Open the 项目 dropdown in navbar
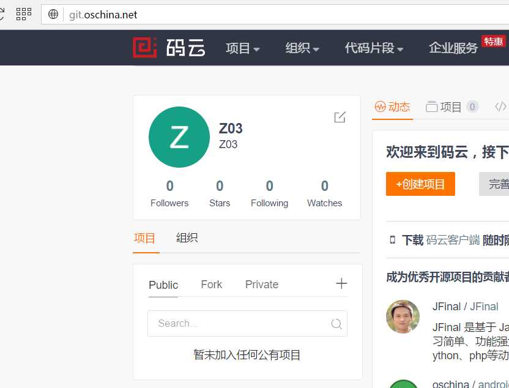Screen dimensions: 509x388 (242, 48)
